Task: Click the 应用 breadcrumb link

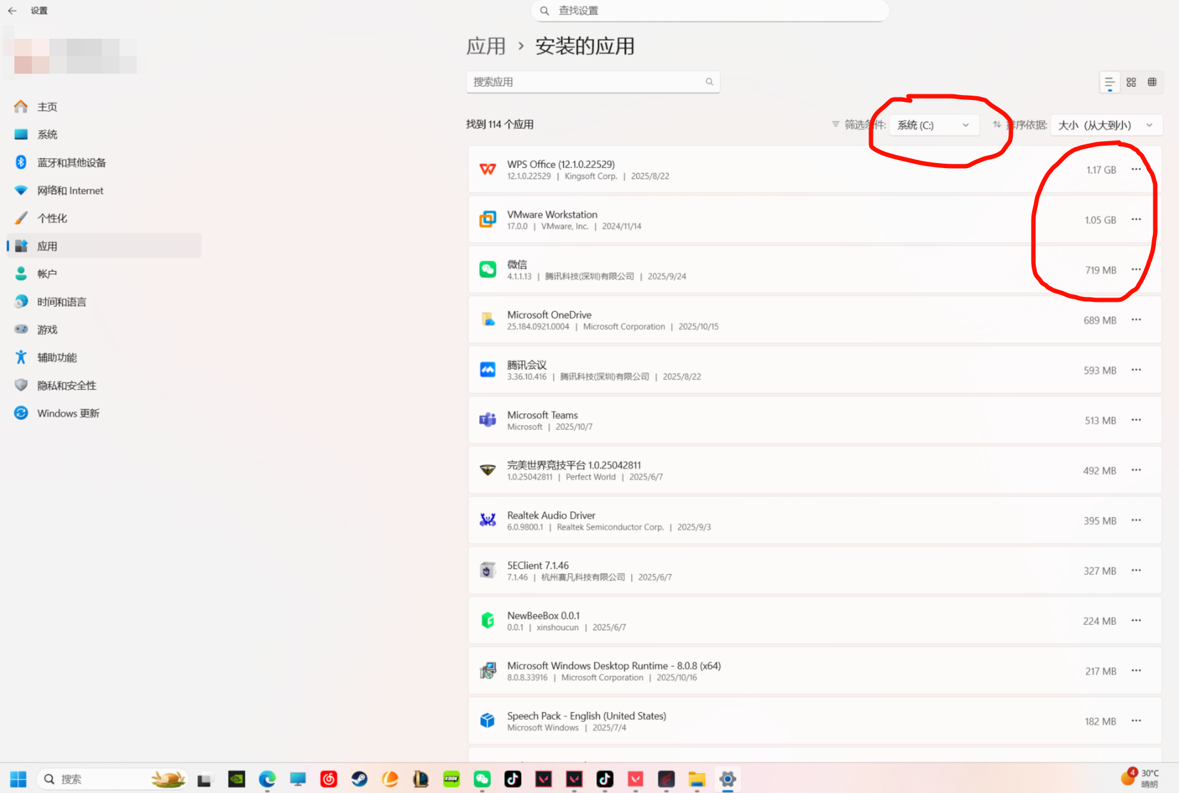Action: tap(485, 46)
